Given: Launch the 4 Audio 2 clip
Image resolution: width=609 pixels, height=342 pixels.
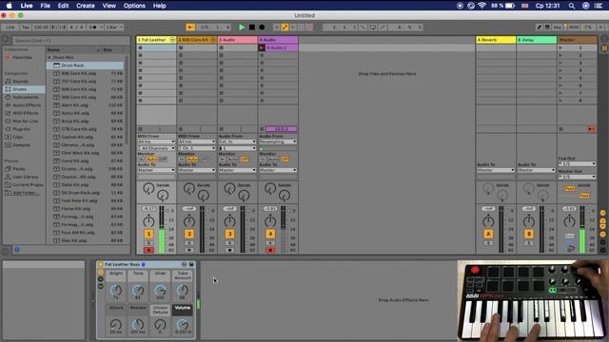Looking at the screenshot, I should [x=262, y=47].
